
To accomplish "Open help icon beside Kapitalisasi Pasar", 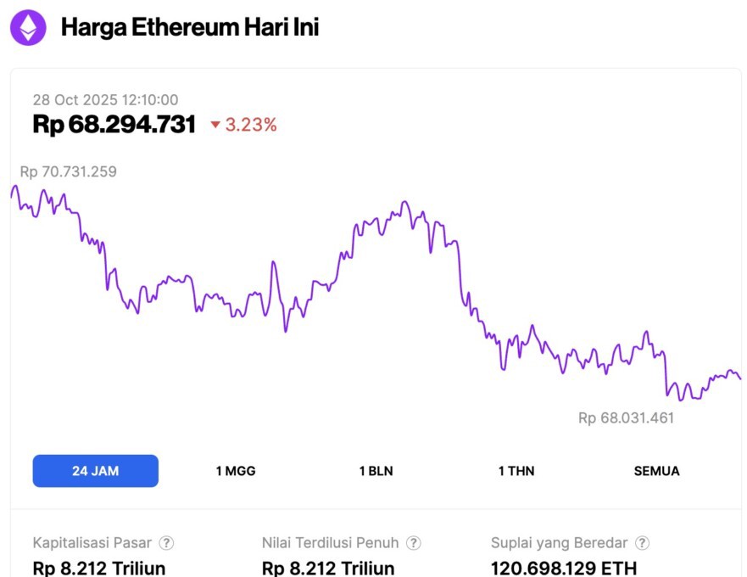I will [167, 543].
